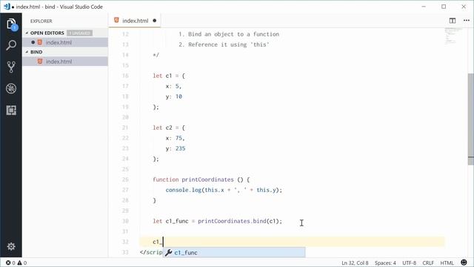Click 'let c1' on line 16
474x267 pixels.
tap(162, 76)
